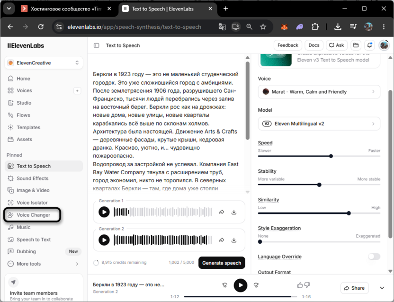The image size is (394, 302).
Task: Adjust the Speed slider handle
Action: pos(331,156)
